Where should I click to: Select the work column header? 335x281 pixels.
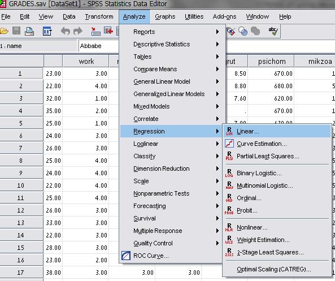tap(86, 62)
